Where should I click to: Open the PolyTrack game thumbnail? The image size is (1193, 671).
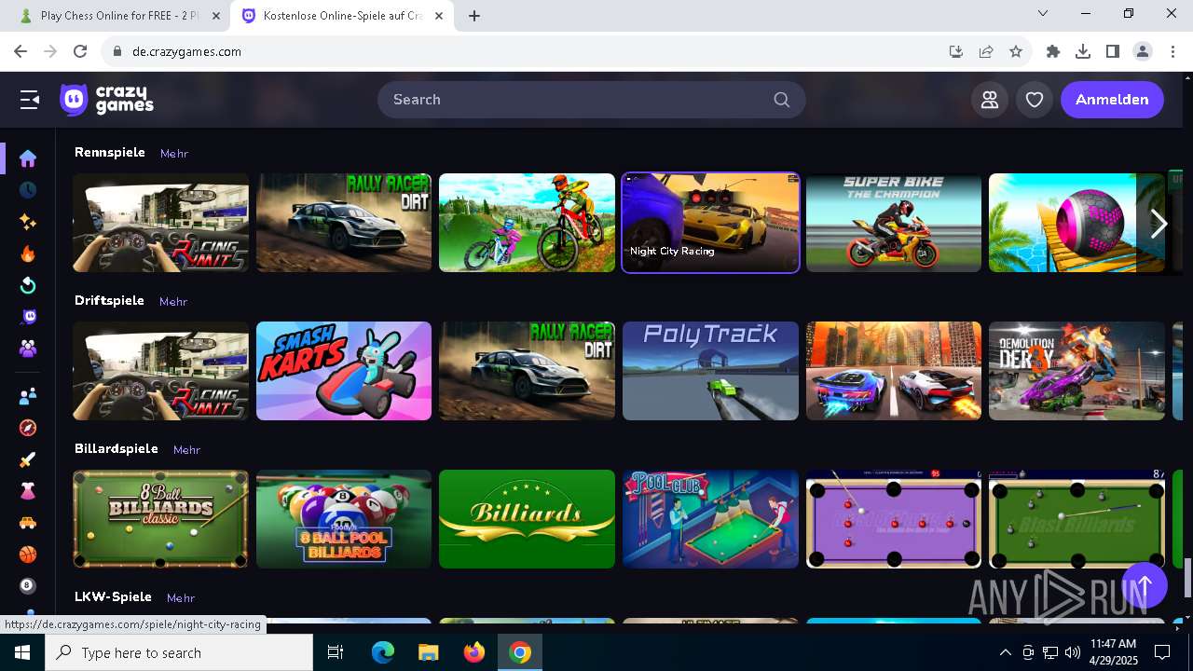(x=710, y=371)
